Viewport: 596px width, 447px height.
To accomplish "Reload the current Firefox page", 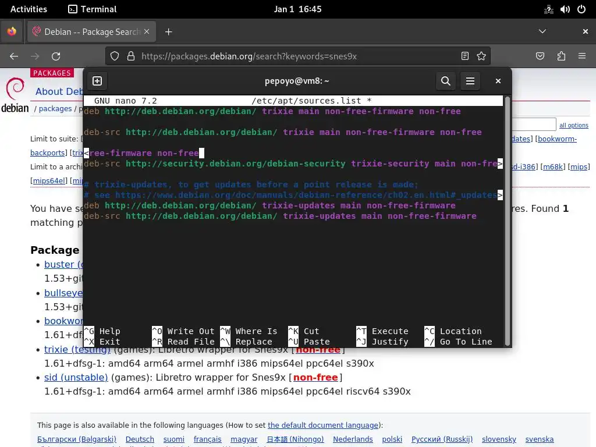I will coord(56,56).
